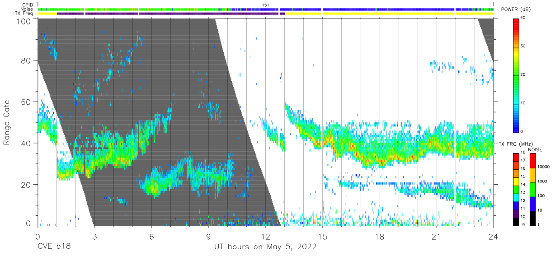Click the y-axis tick label '20'

pyautogui.click(x=26, y=185)
